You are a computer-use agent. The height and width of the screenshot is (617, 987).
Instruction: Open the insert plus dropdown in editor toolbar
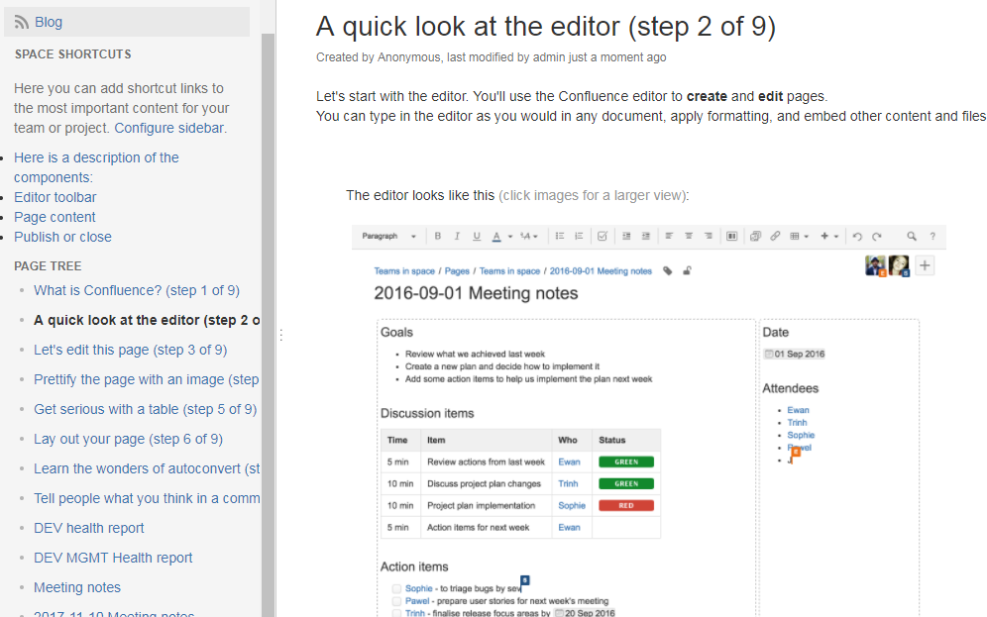(829, 237)
